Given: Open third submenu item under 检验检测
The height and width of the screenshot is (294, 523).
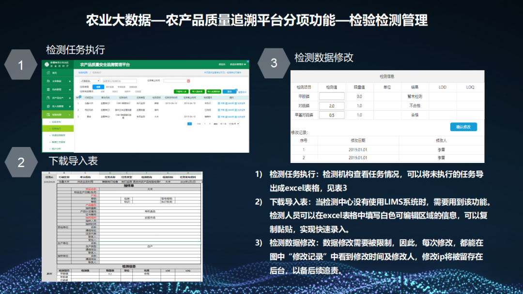Looking at the screenshot, I should (59, 135).
